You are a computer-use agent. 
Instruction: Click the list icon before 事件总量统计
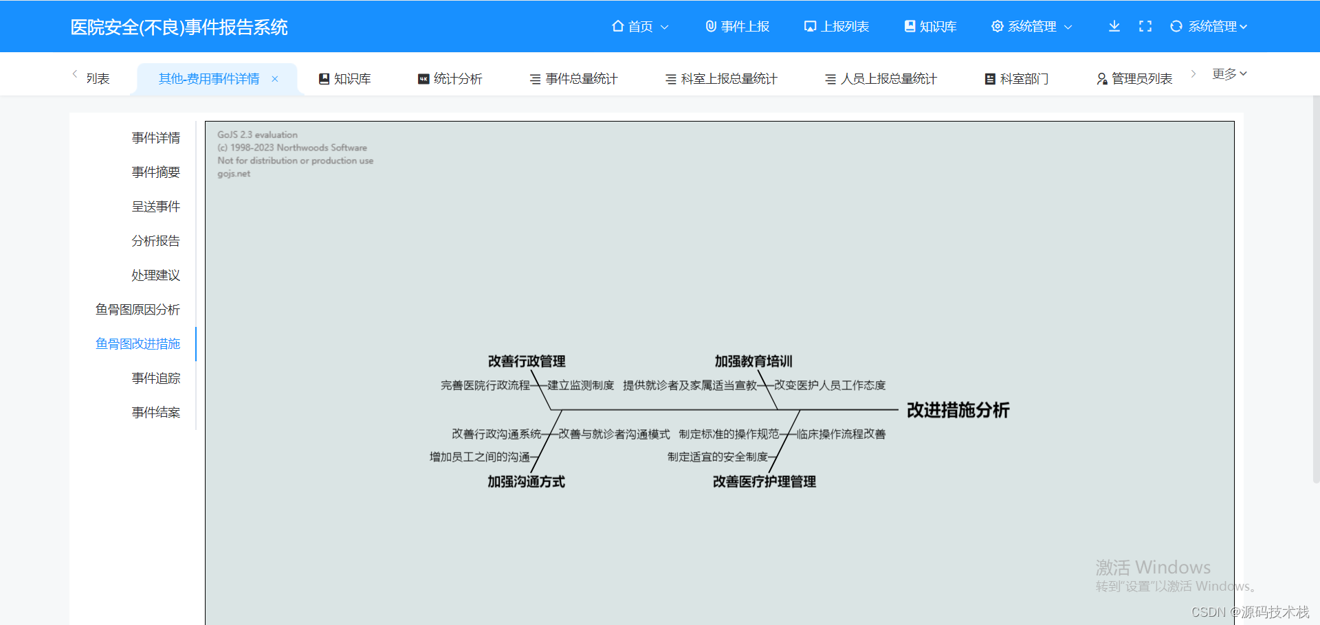pyautogui.click(x=535, y=79)
